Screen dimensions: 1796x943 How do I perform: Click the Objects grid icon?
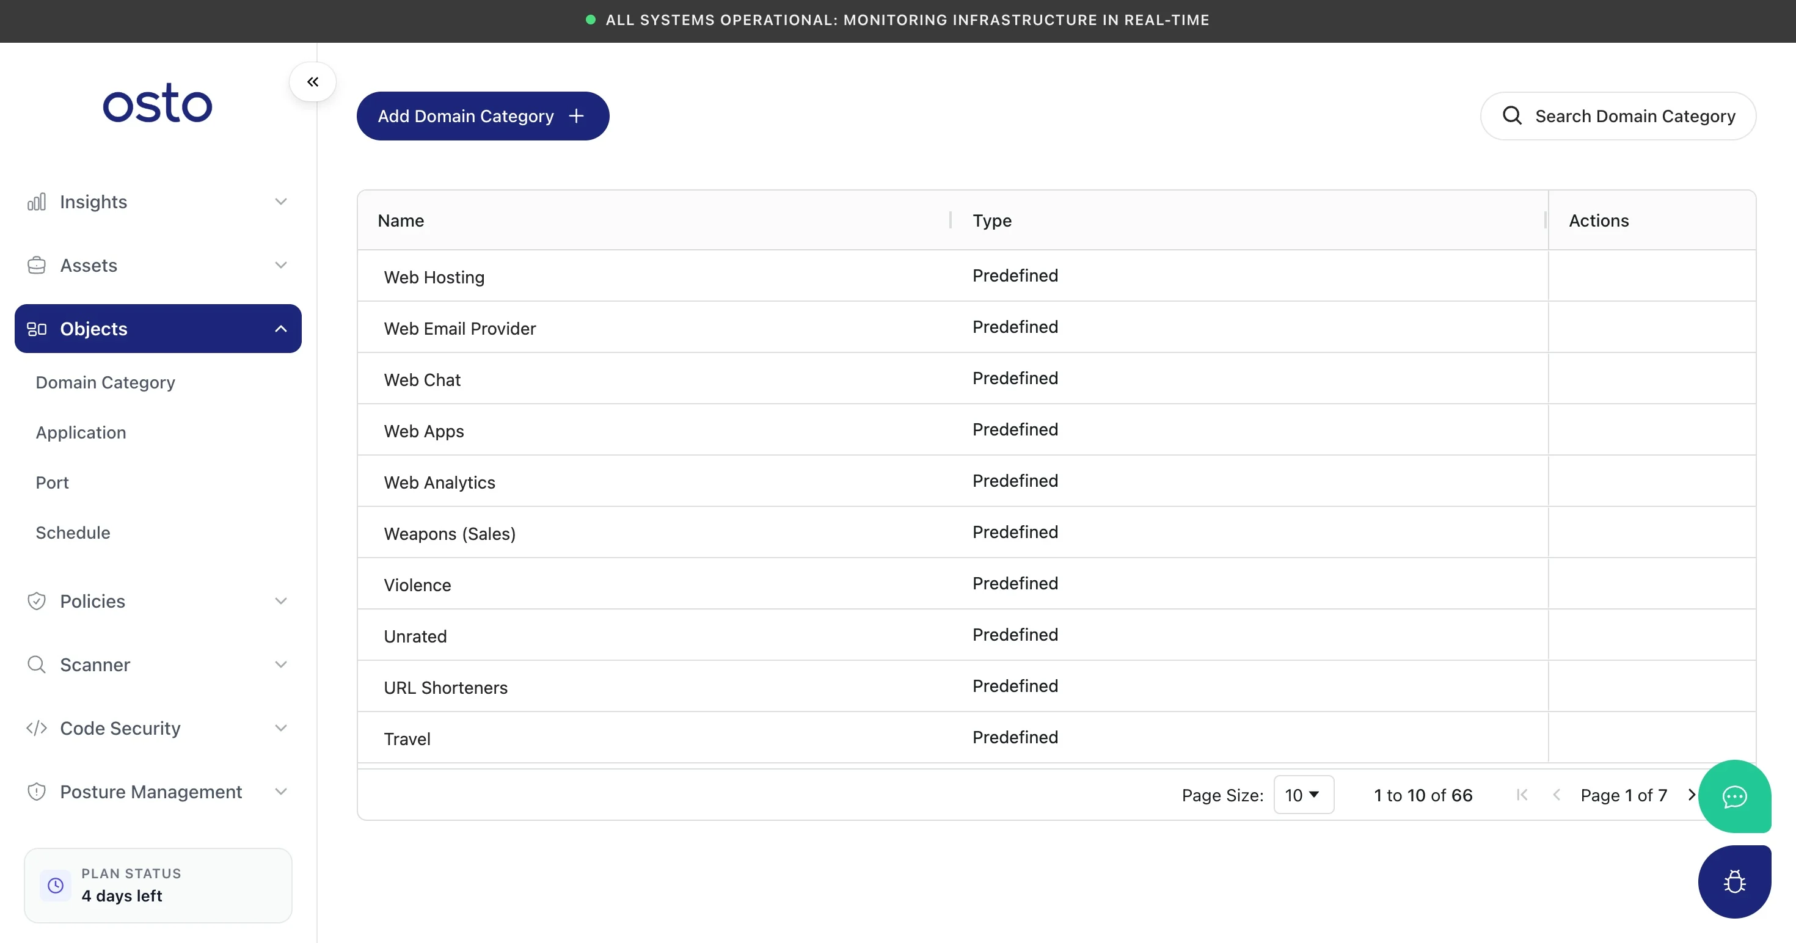tap(36, 328)
